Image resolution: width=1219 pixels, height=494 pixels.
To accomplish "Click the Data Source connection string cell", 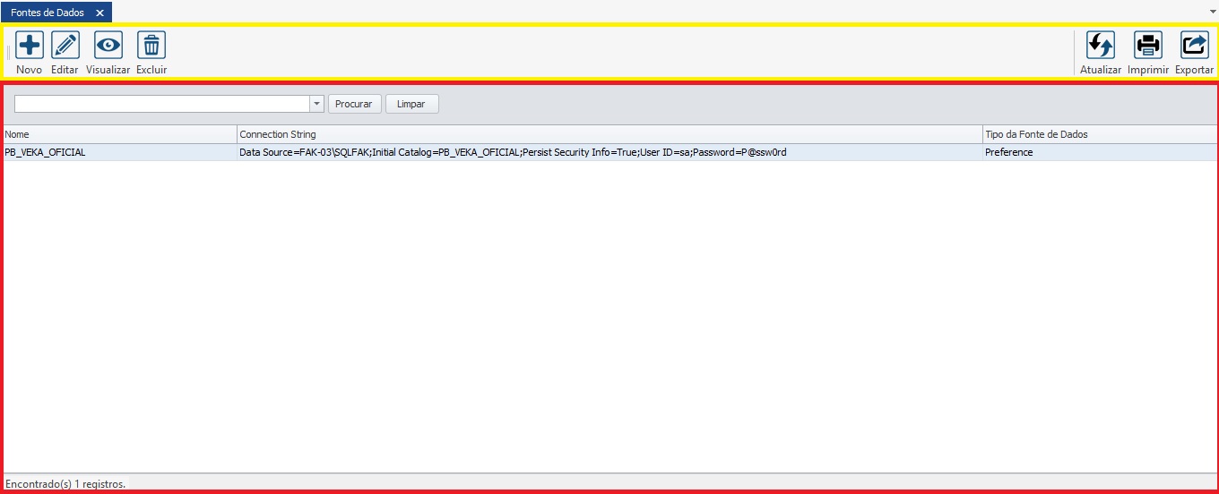I will coord(513,152).
